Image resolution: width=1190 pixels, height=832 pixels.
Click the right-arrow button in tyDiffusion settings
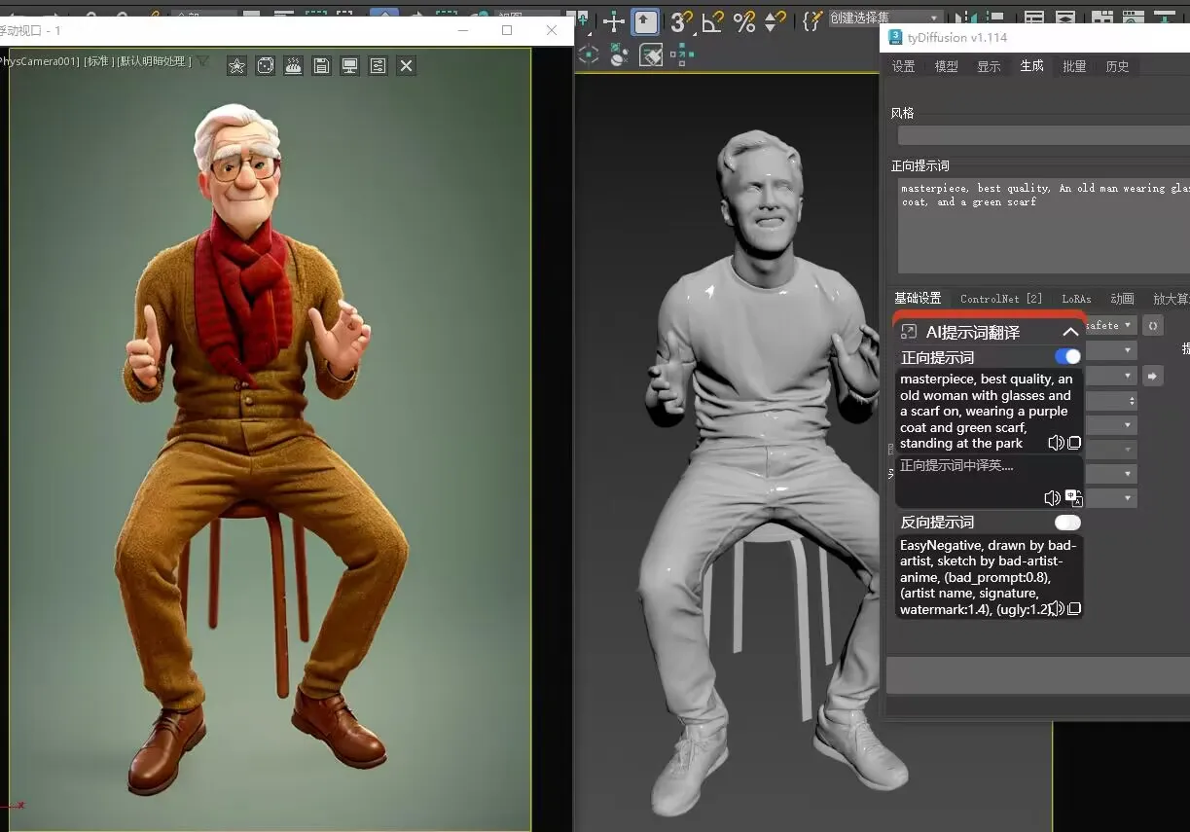point(1153,376)
